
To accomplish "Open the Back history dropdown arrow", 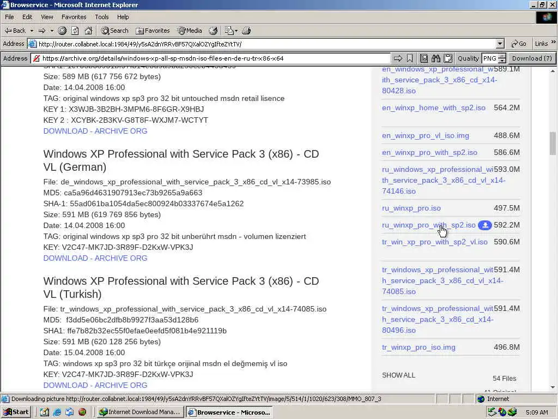I will (32, 31).
